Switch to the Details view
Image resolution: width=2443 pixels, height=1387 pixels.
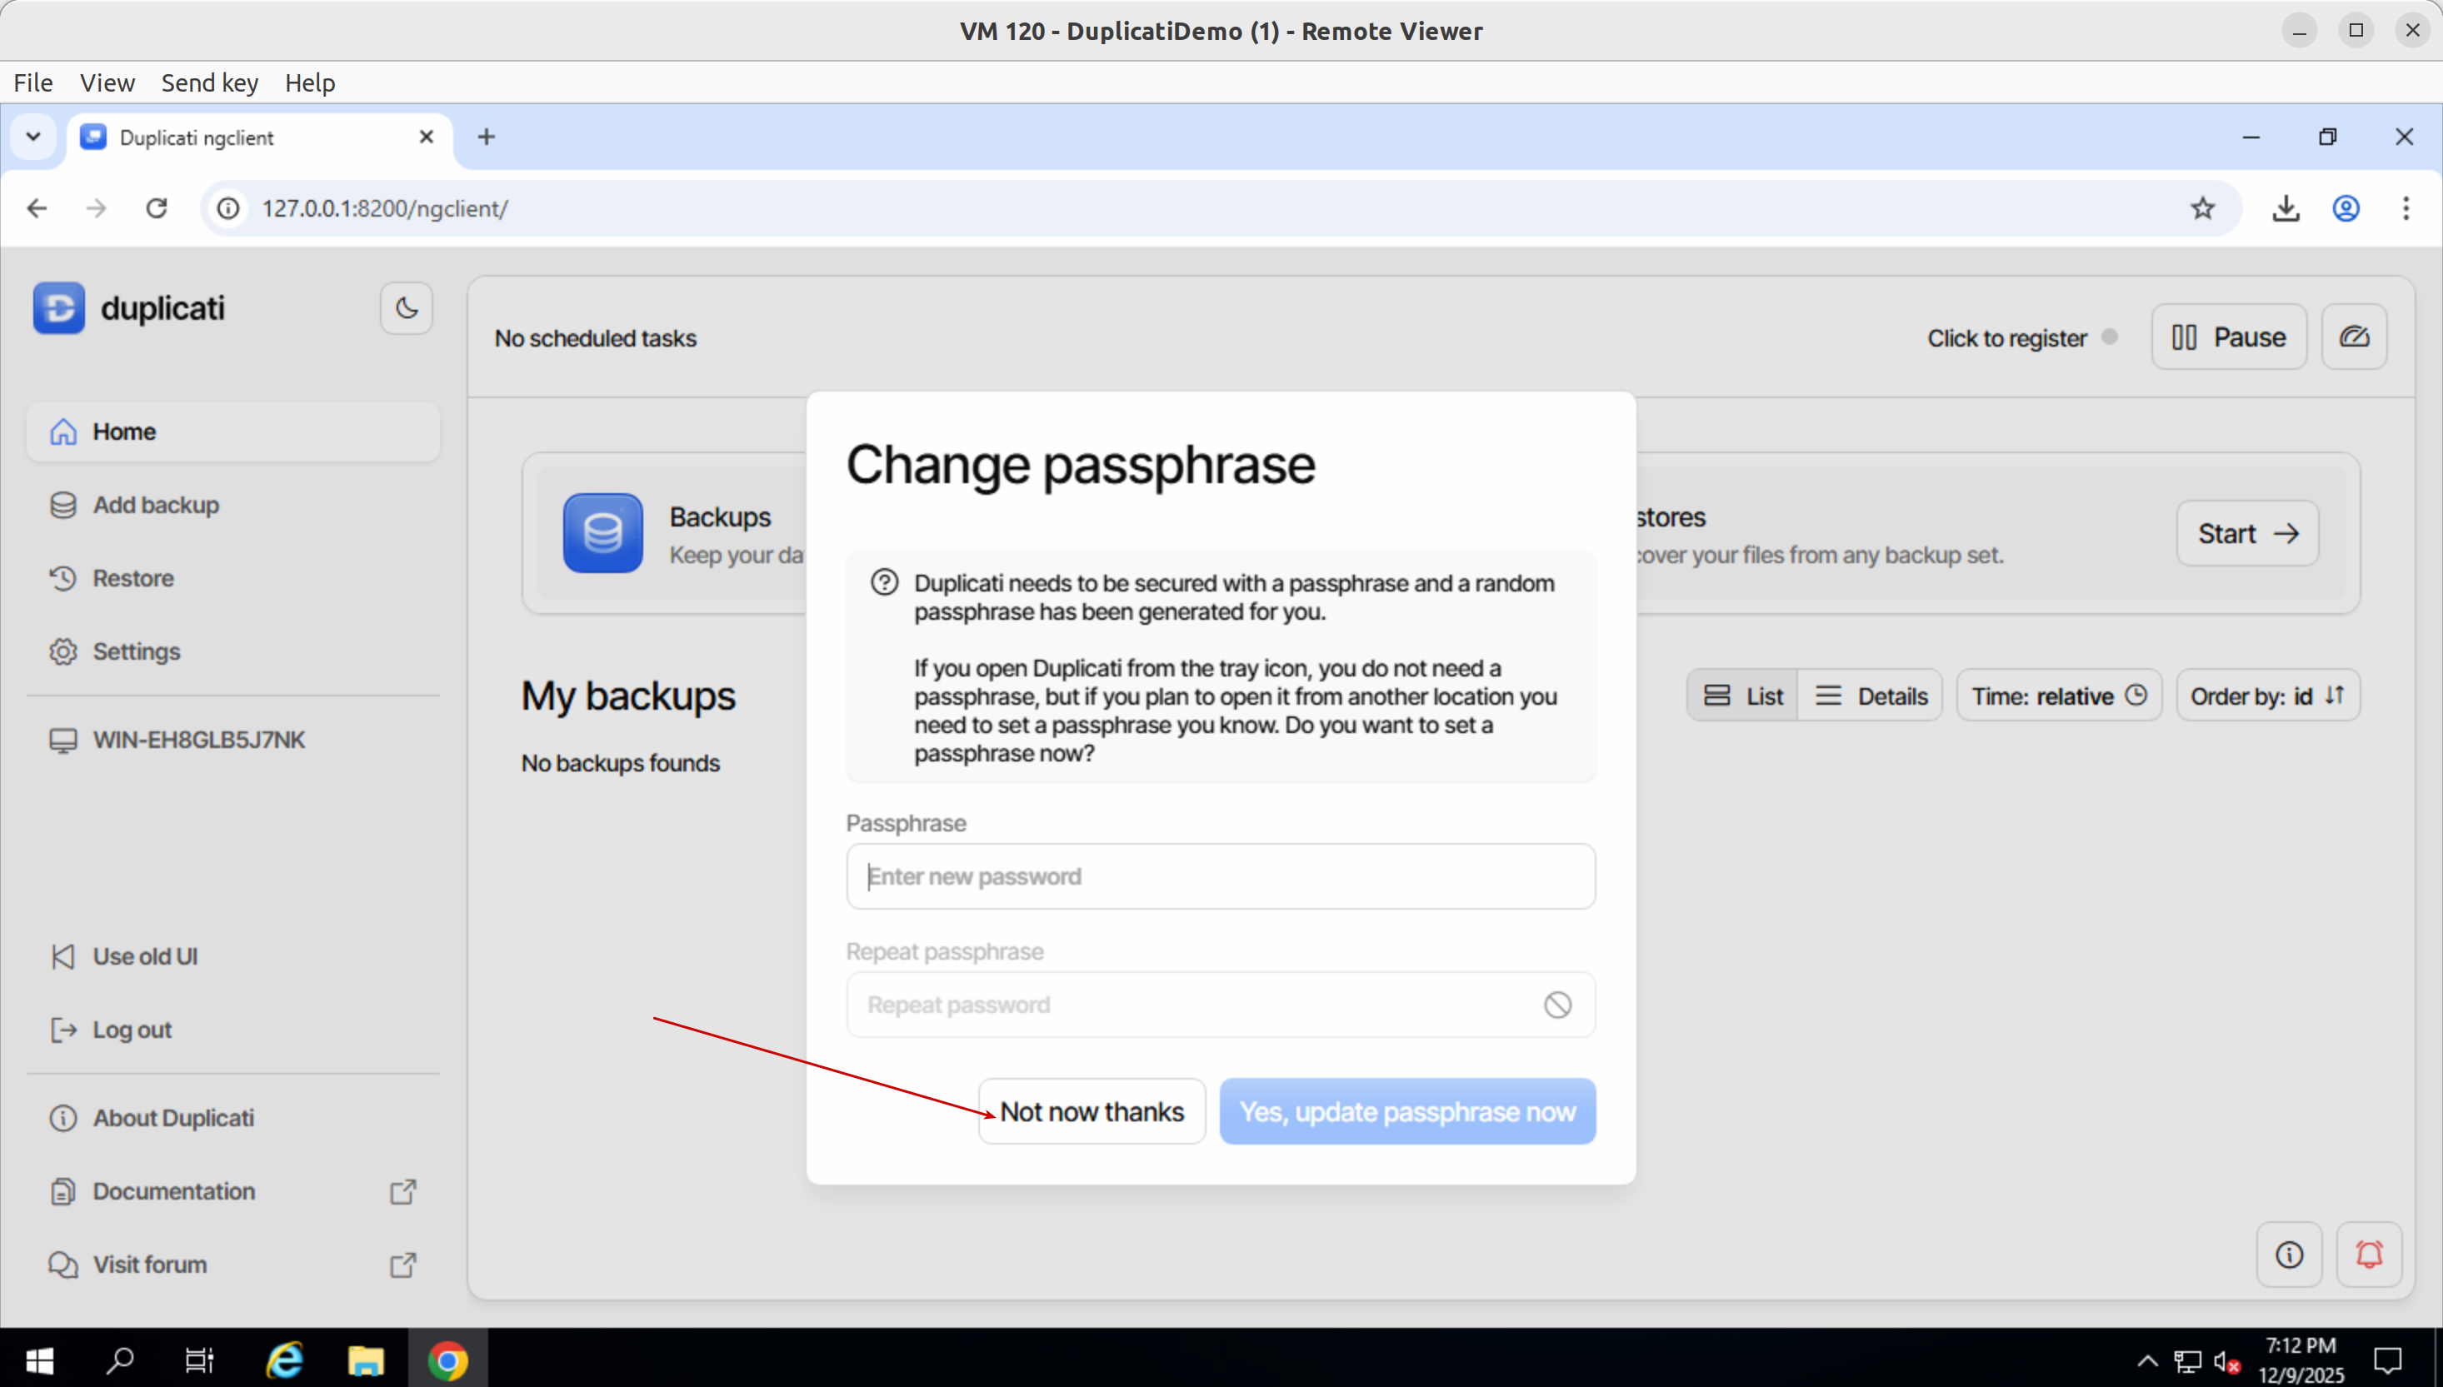[1871, 696]
